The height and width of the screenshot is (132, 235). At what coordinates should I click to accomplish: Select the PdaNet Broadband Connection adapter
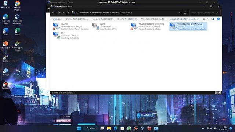coord(147,26)
